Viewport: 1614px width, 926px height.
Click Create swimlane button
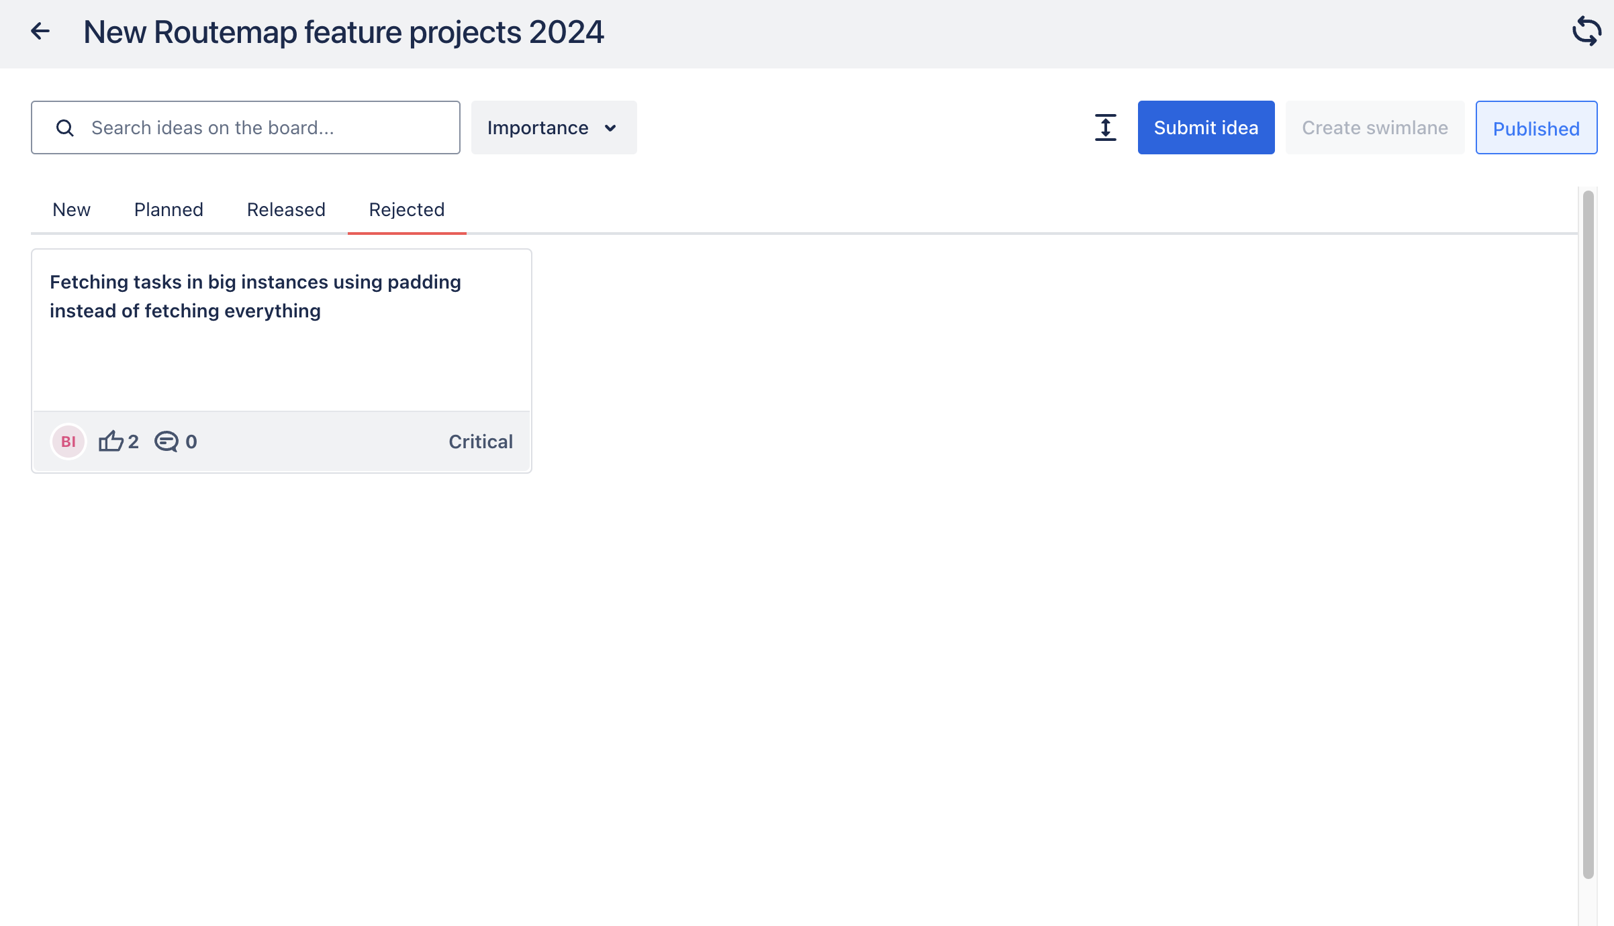[x=1374, y=127]
